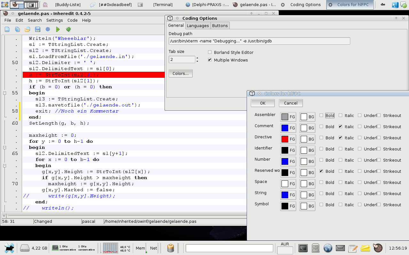The image size is (409, 255).
Task: Run the program with green play icon
Action: (58, 29)
